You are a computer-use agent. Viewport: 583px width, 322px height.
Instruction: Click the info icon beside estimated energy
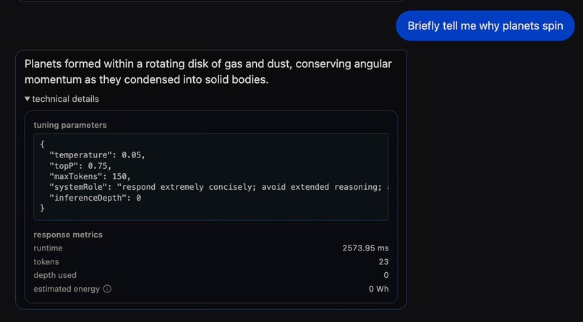107,289
